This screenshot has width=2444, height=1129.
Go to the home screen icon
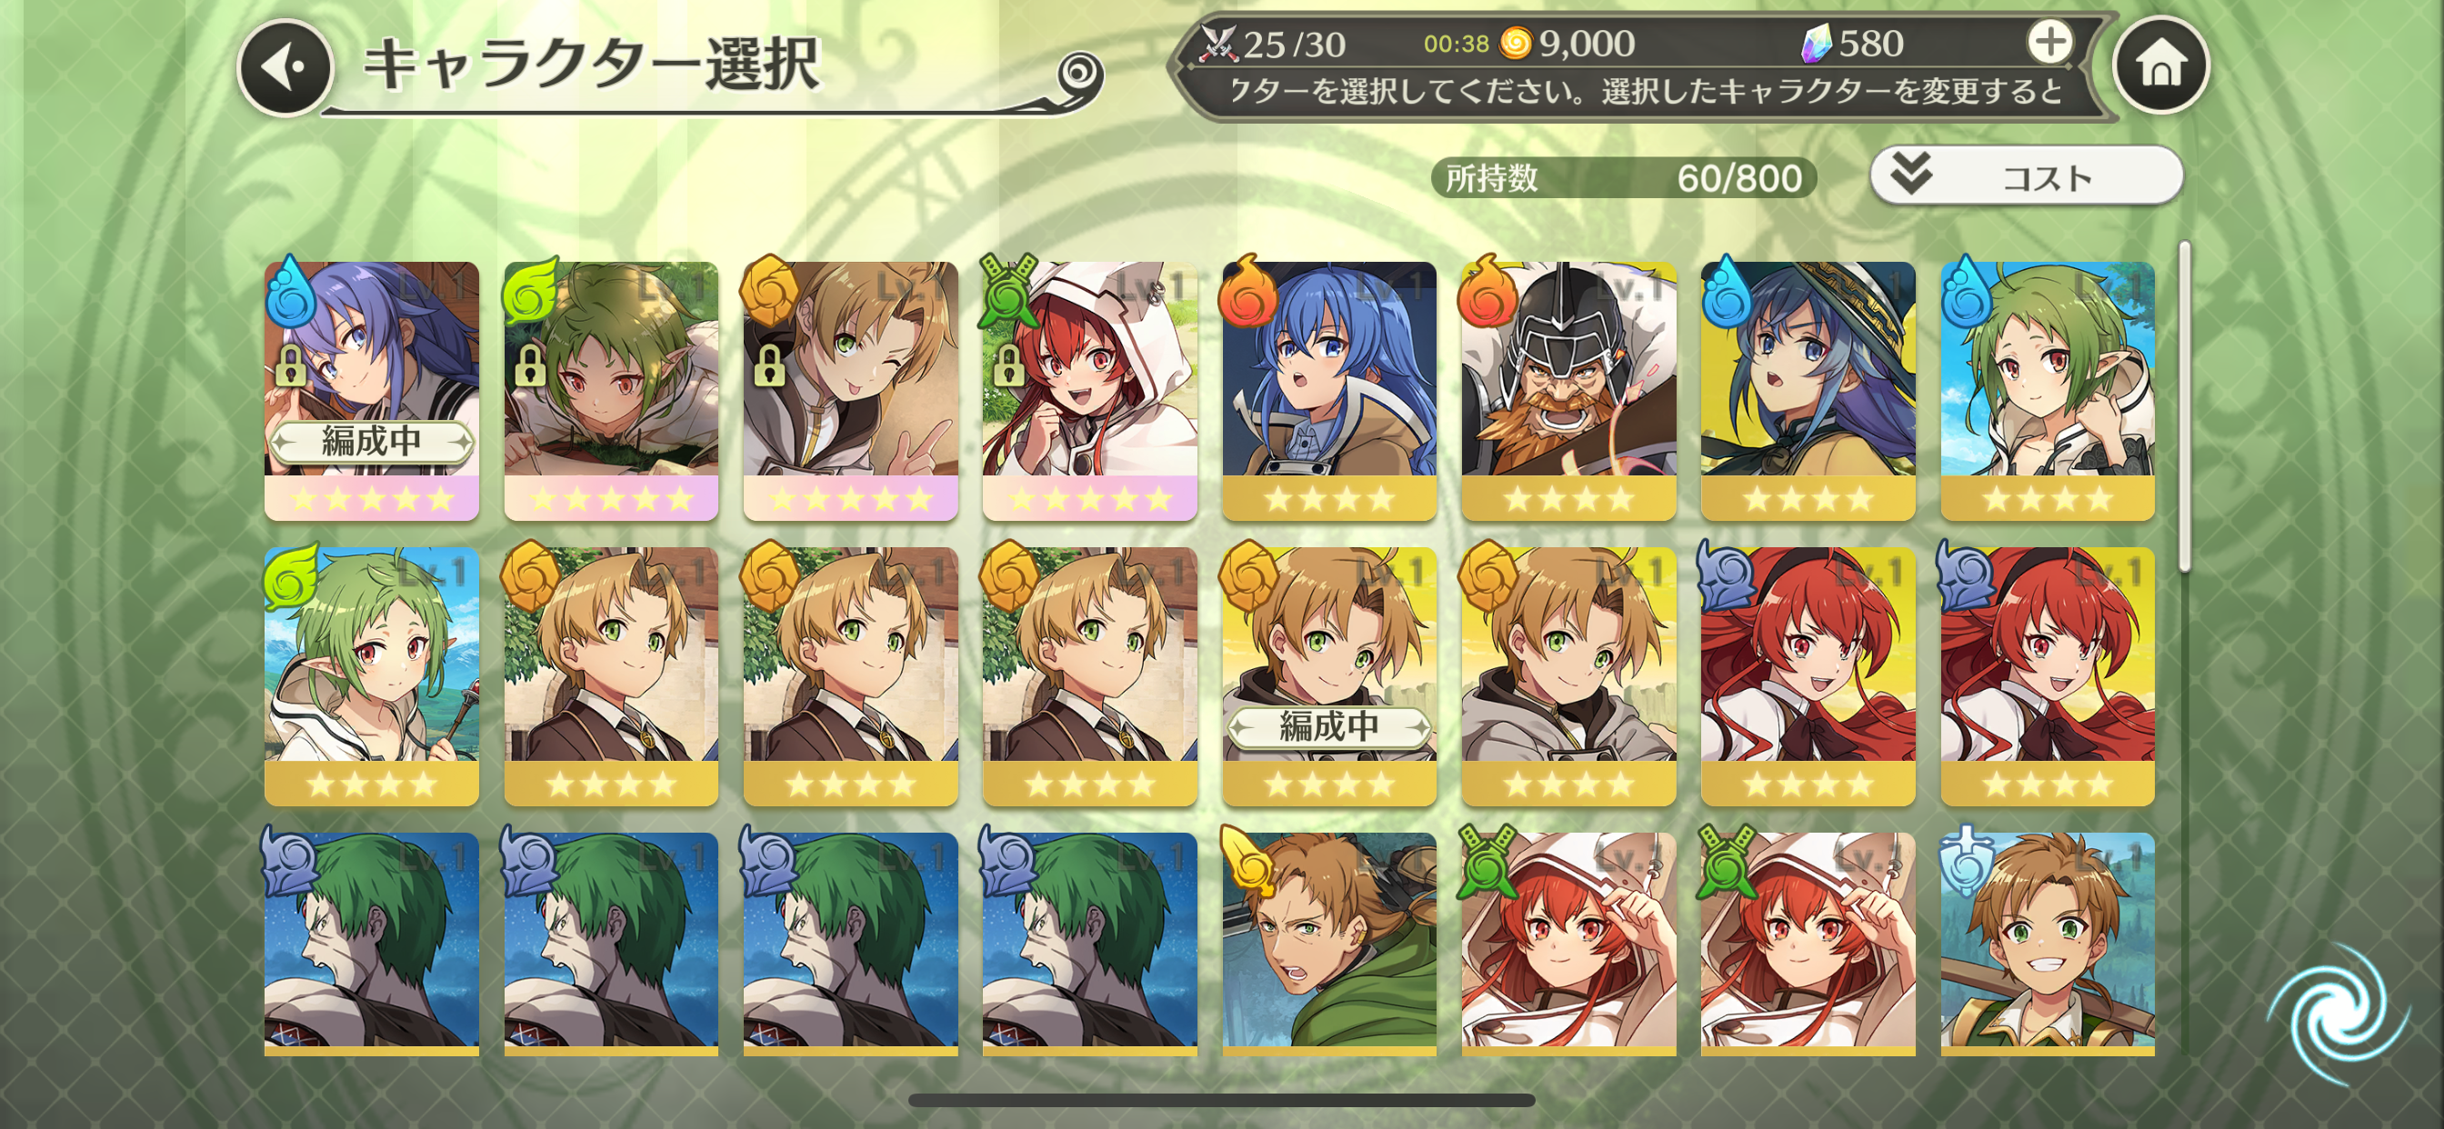(x=2160, y=65)
